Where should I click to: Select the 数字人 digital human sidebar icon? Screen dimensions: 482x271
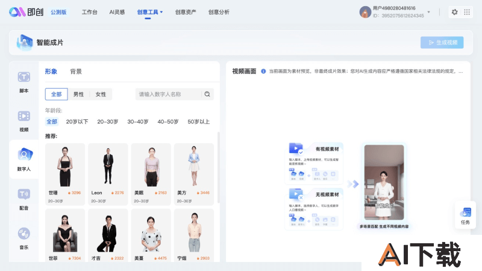[x=24, y=155]
